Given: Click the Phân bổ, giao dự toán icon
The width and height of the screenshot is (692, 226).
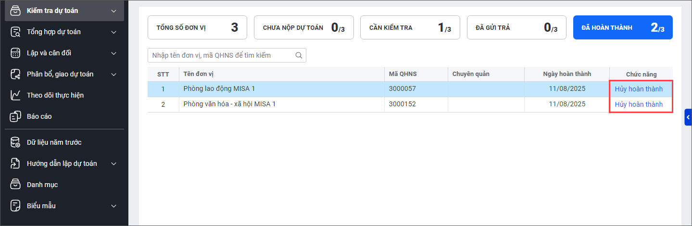Looking at the screenshot, I should pos(16,74).
